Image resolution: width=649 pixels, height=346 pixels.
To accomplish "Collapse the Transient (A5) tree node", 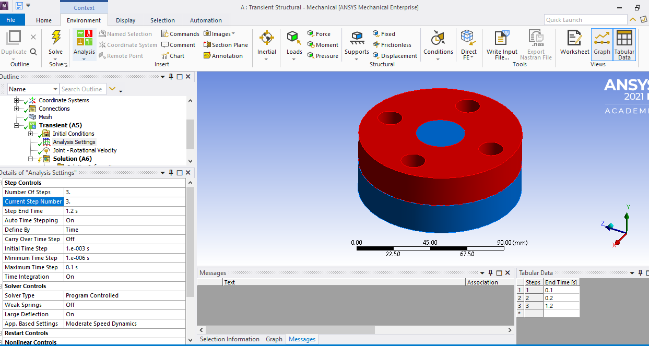I will [x=17, y=125].
